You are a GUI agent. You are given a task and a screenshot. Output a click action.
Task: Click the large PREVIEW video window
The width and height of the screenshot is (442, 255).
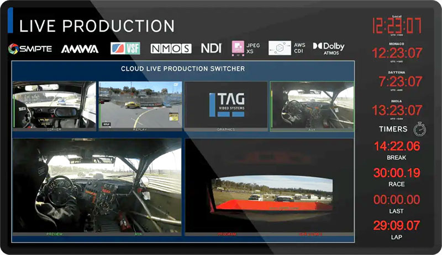pyautogui.click(x=97, y=186)
